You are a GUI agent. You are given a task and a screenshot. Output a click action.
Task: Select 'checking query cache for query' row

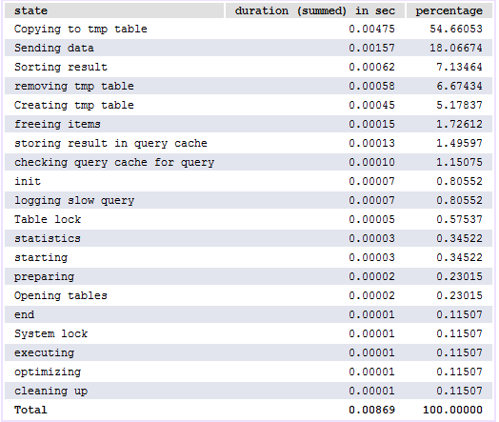[x=249, y=162]
